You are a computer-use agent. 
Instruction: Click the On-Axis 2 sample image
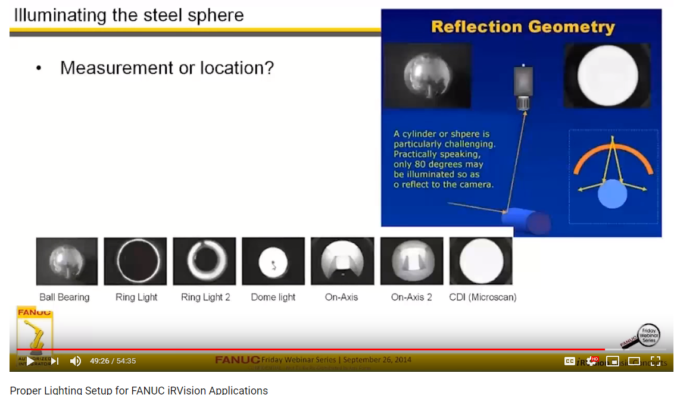coord(412,261)
